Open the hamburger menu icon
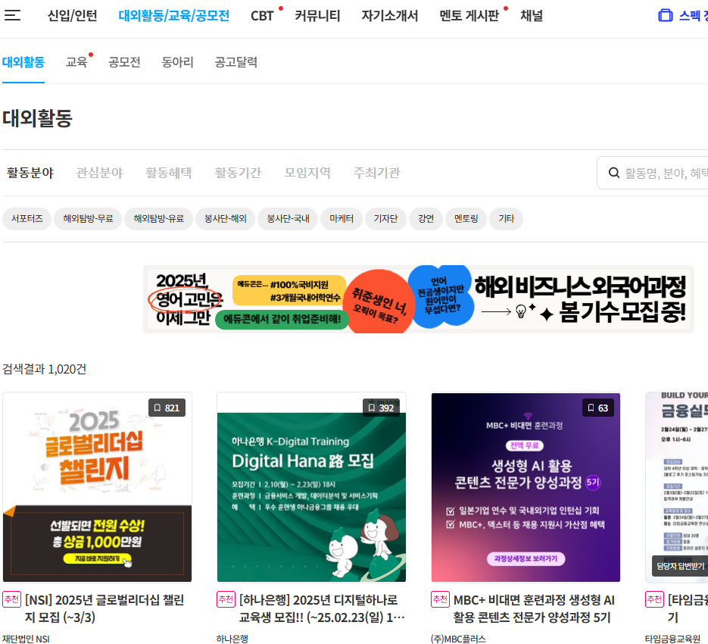Viewport: 708px width, 644px height. click(12, 15)
